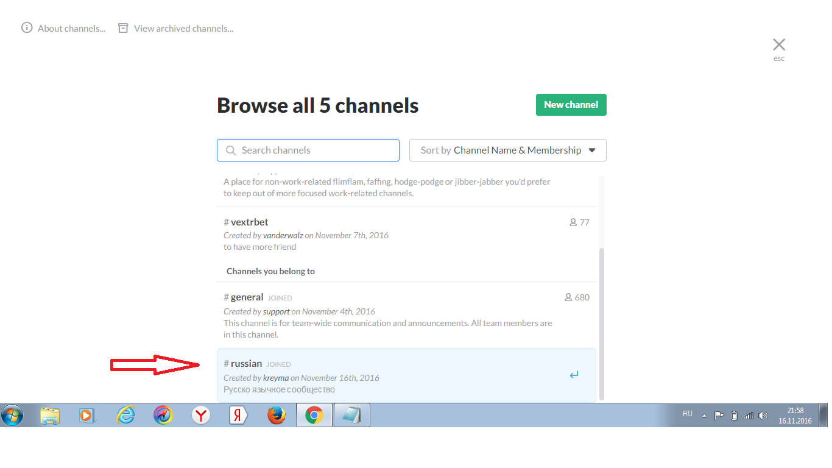
Task: Click the esc label under close icon
Action: pyautogui.click(x=779, y=58)
